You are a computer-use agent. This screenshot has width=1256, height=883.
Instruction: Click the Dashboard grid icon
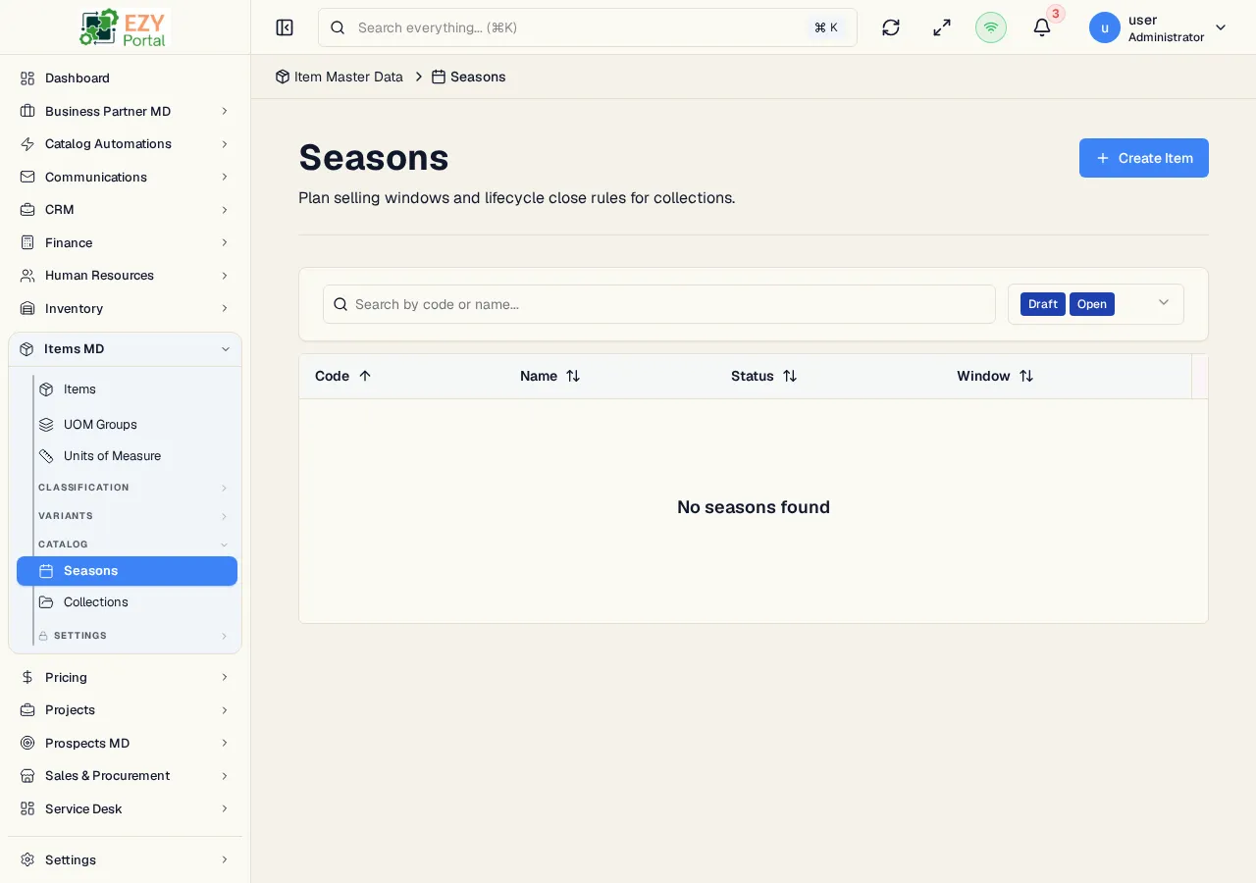point(27,78)
